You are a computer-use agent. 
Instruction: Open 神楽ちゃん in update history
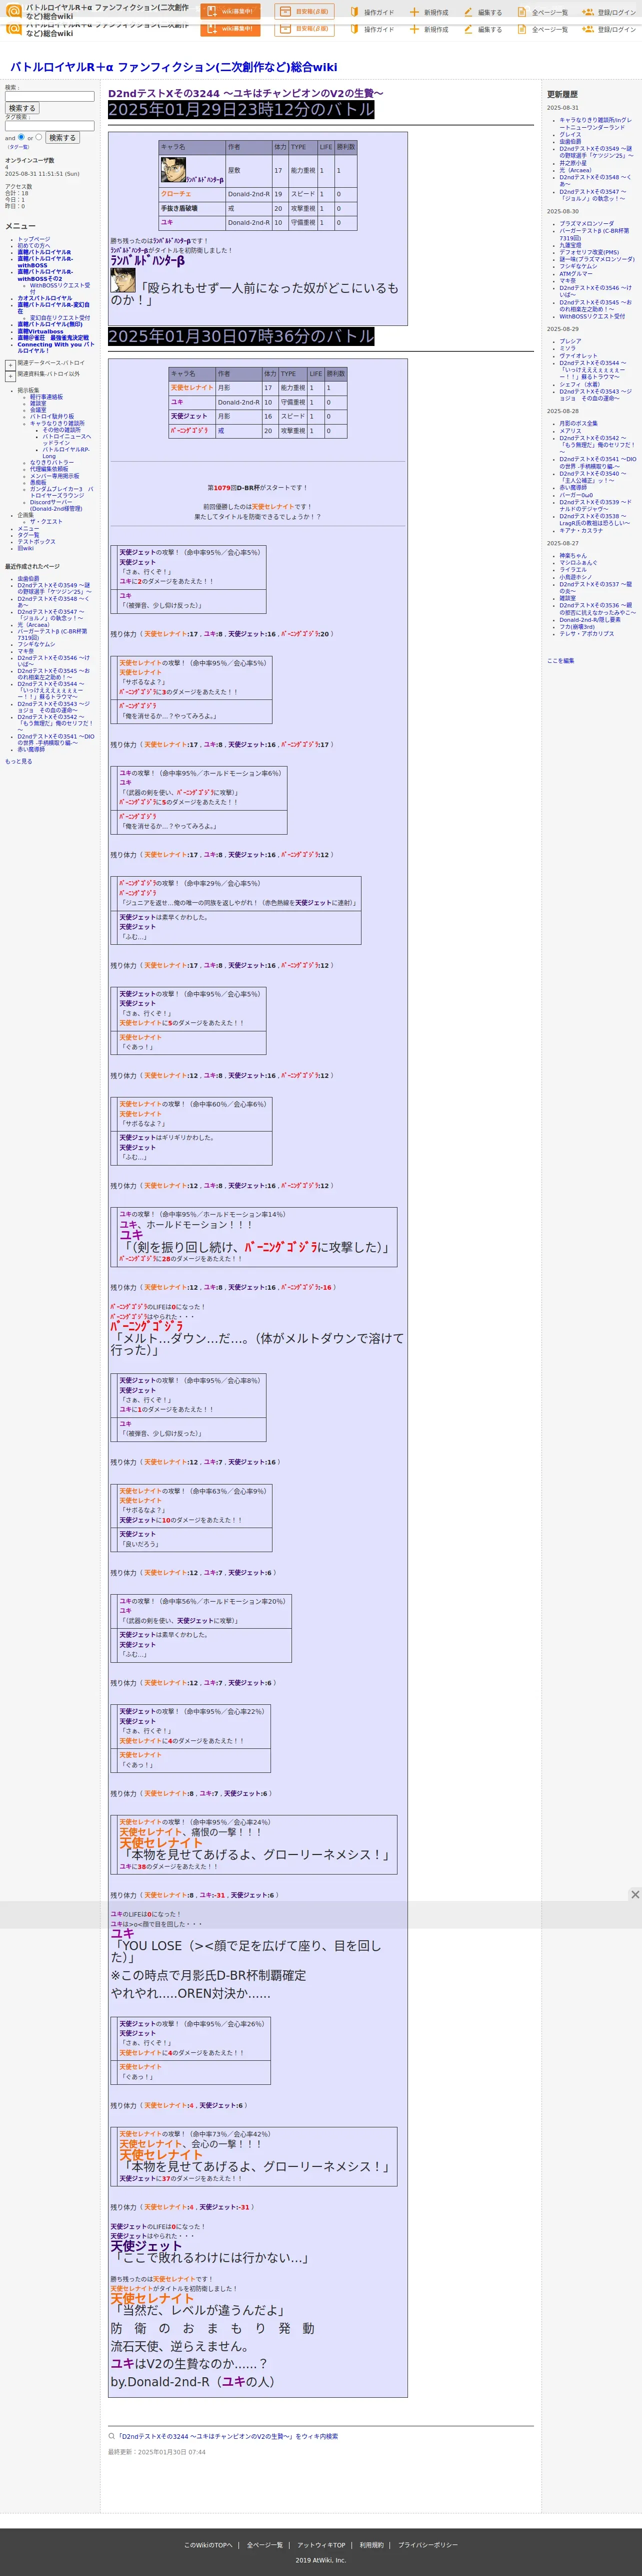[573, 555]
